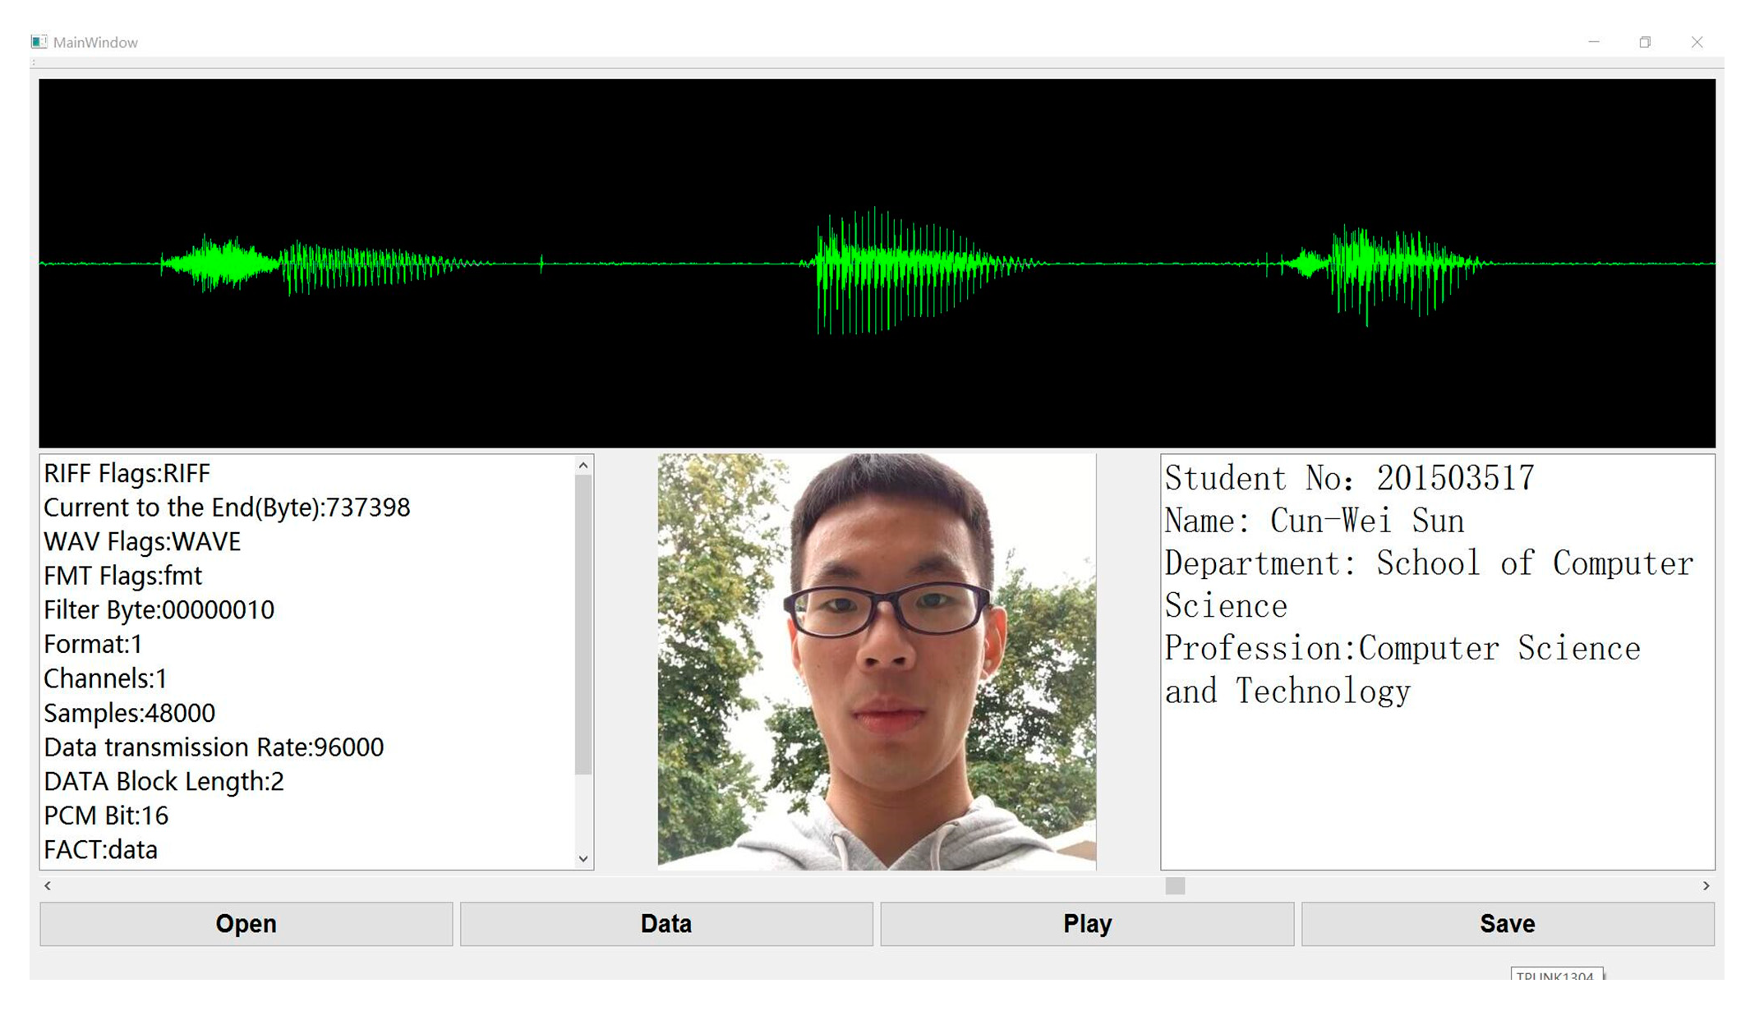Screen dimensions: 1750x1011
Task: Click right arrow of horizontal scrollbar
Action: pos(1706,885)
